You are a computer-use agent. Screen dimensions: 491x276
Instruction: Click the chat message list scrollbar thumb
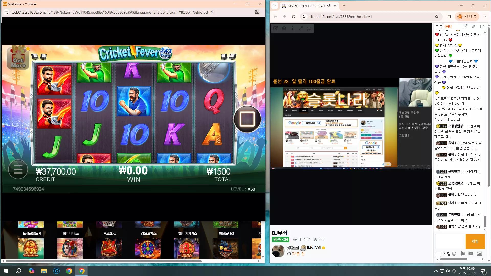[485, 222]
